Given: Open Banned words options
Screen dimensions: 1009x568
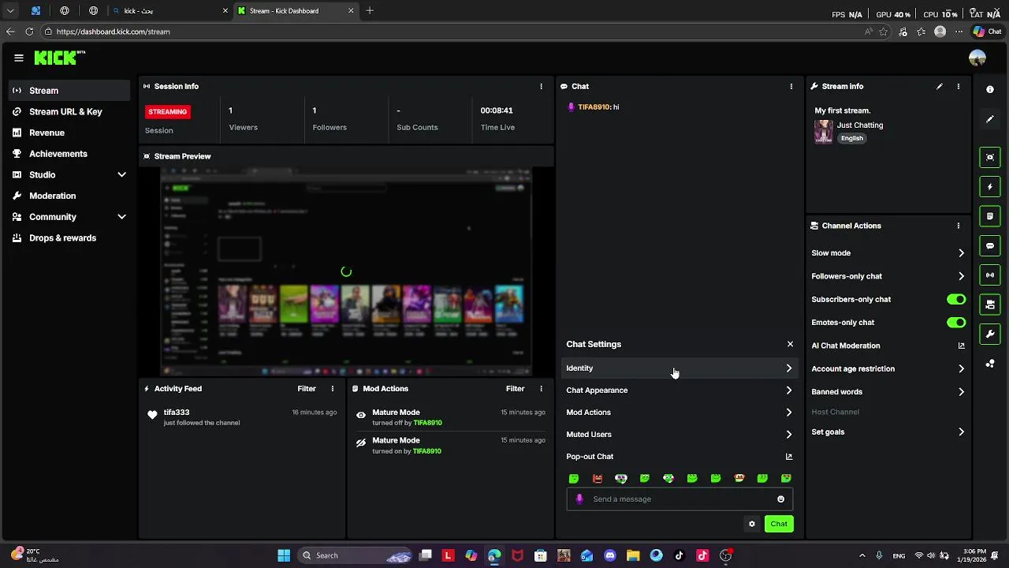Looking at the screenshot, I should 888,392.
